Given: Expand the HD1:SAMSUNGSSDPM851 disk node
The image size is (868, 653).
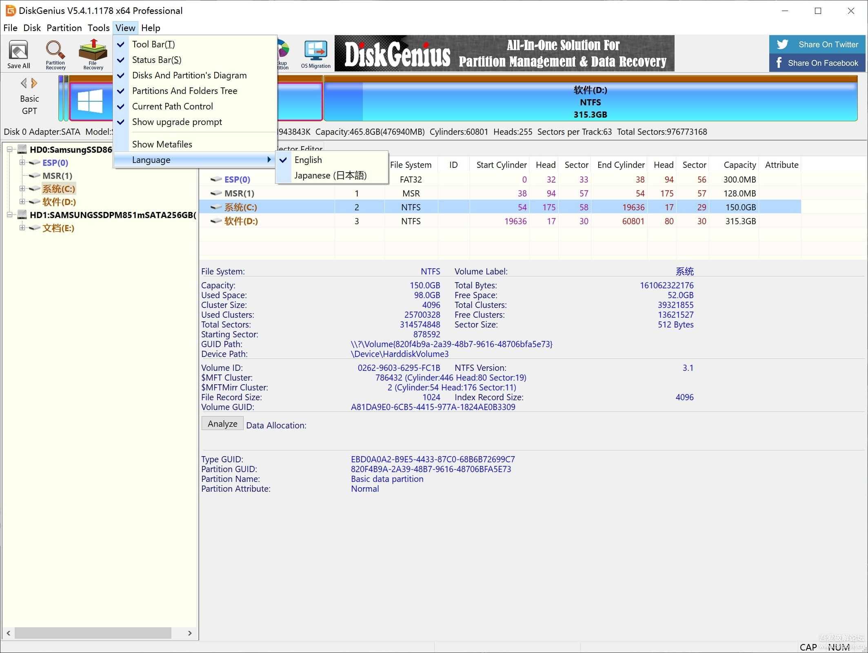Looking at the screenshot, I should coord(10,215).
